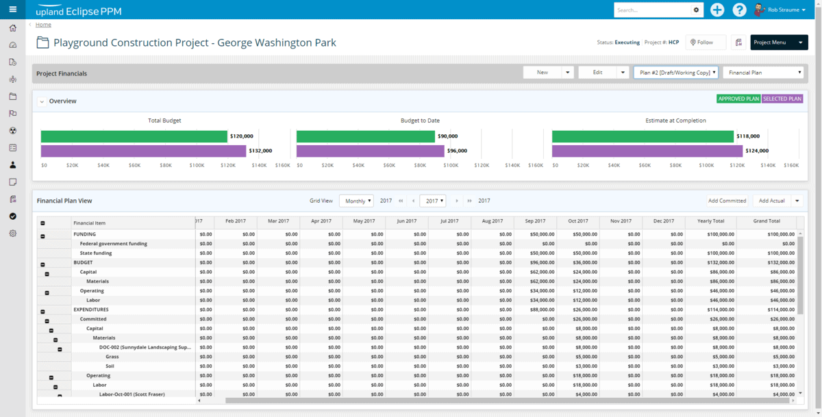Viewport: 822px width, 417px height.
Task: Click the Home breadcrumb link
Action: 43,25
